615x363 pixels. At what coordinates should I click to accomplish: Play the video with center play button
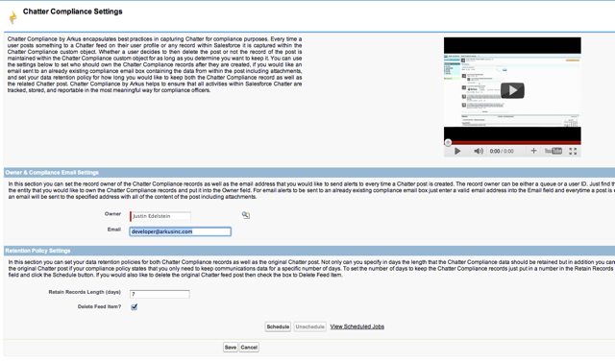point(512,90)
